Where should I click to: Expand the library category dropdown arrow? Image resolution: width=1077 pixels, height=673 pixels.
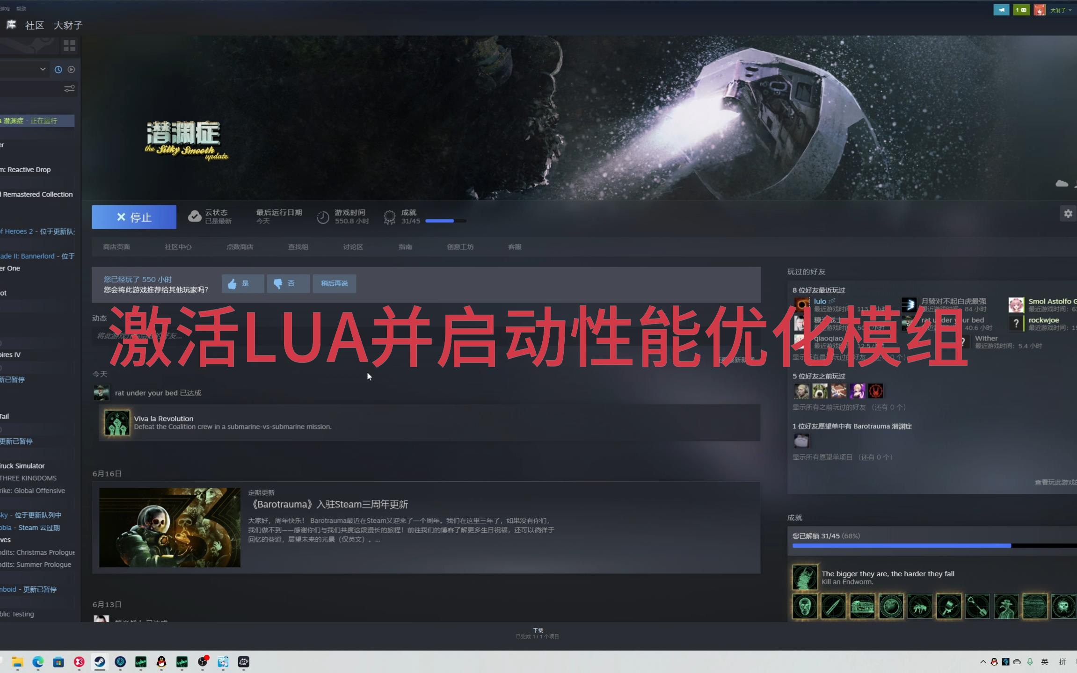click(x=43, y=69)
